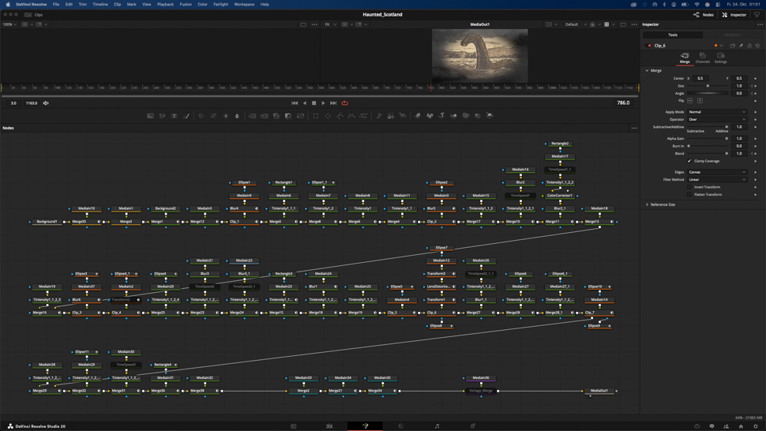
Task: Click the Clips button at top left
Action: 34,14
